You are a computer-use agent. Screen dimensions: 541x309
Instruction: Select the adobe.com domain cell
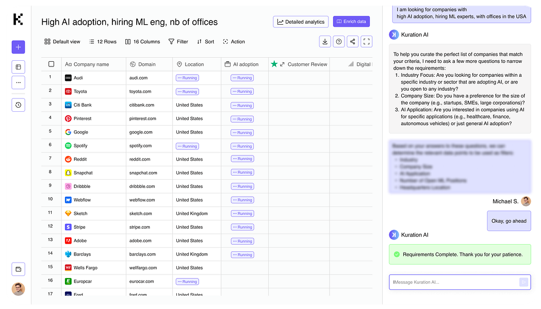tap(140, 241)
